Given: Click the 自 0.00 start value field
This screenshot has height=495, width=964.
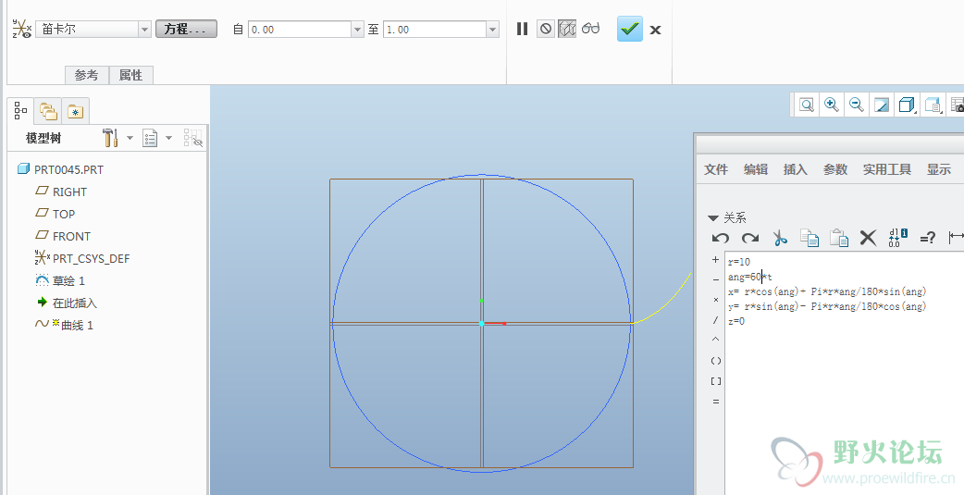Looking at the screenshot, I should pyautogui.click(x=299, y=30).
